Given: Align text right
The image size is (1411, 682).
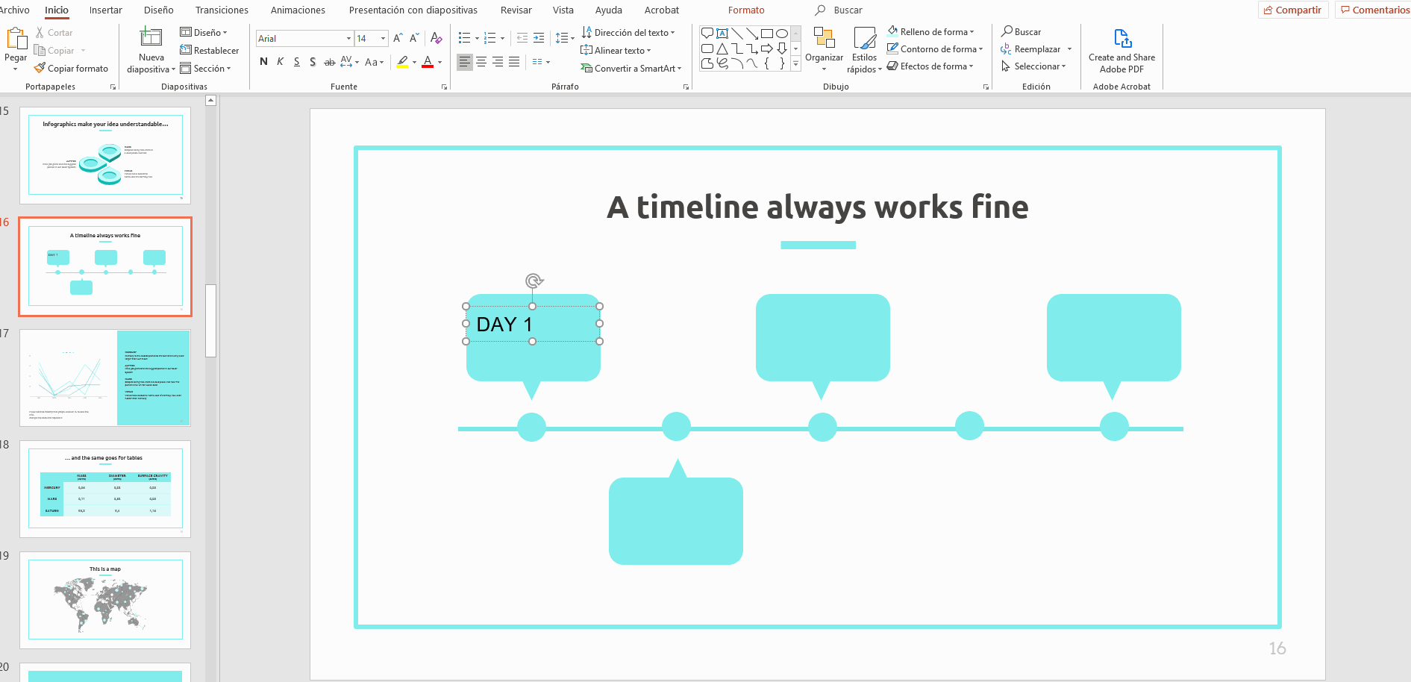Looking at the screenshot, I should 498,62.
